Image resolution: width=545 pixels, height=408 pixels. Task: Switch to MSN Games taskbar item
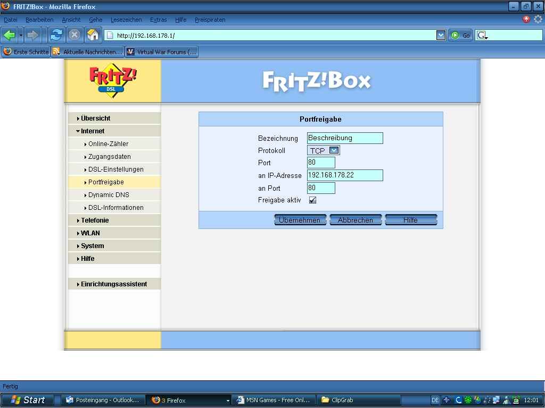click(274, 401)
